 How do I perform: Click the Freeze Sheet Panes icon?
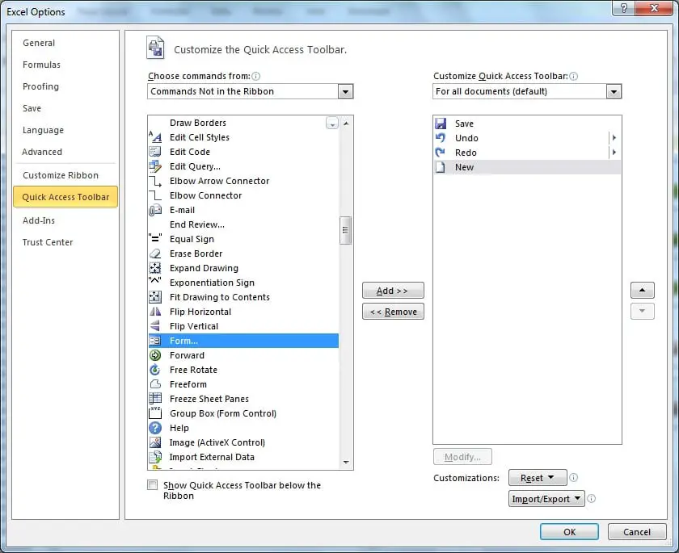(155, 399)
